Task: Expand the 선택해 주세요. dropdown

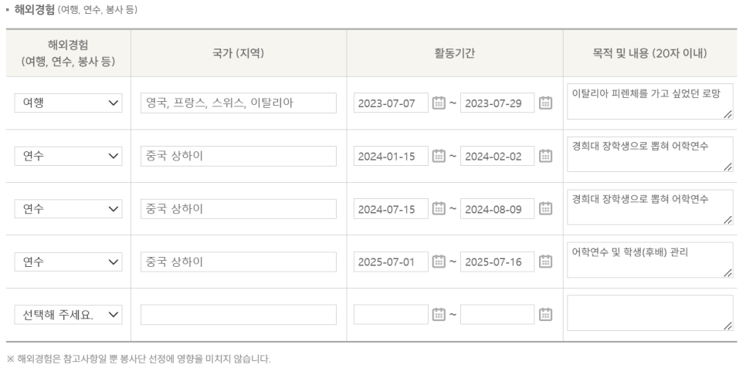Action: click(68, 314)
